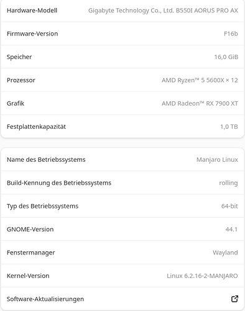Click the 1,0 TB disk value
This screenshot has height=311, width=245.
(229, 127)
